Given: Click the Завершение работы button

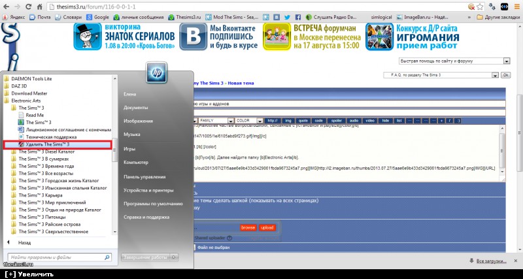Looking at the screenshot, I should (145, 257).
